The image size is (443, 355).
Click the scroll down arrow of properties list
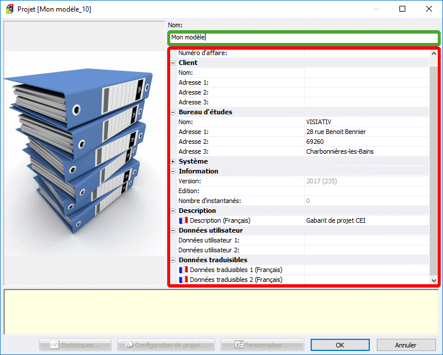[434, 280]
